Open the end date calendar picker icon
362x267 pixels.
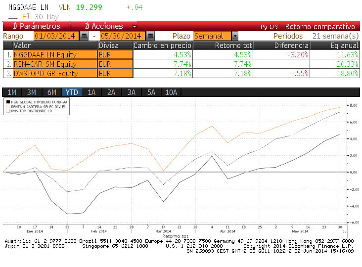click(x=150, y=36)
